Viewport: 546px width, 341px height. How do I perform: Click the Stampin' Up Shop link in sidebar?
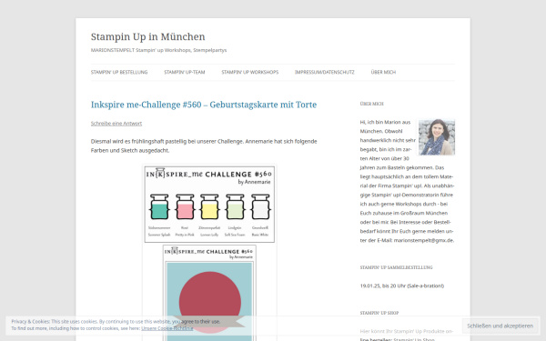pyautogui.click(x=414, y=339)
